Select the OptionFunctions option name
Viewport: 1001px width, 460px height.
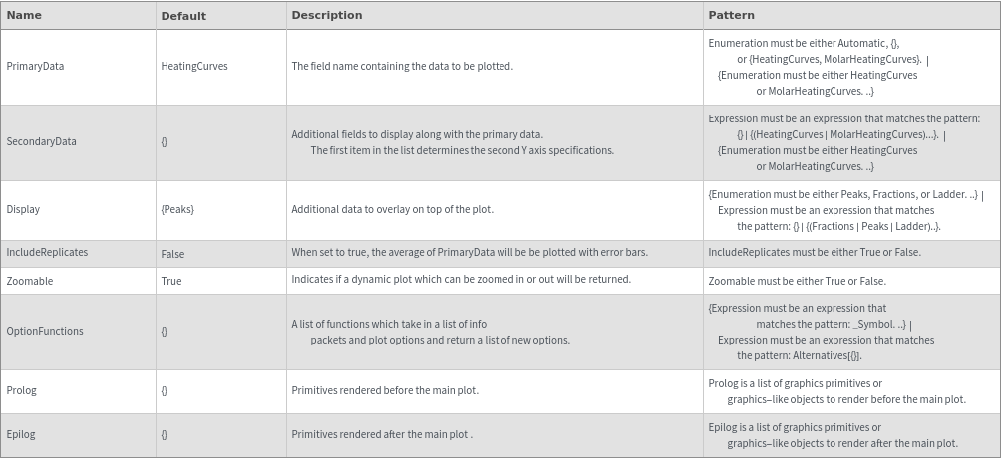click(x=45, y=331)
